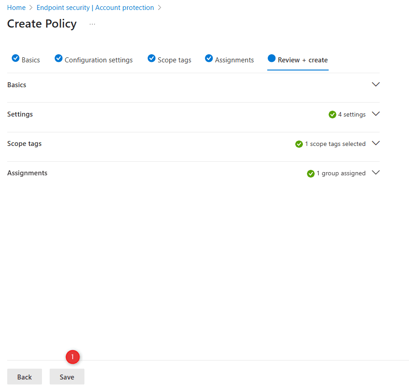Save the new policy
The image size is (409, 389).
67,376
